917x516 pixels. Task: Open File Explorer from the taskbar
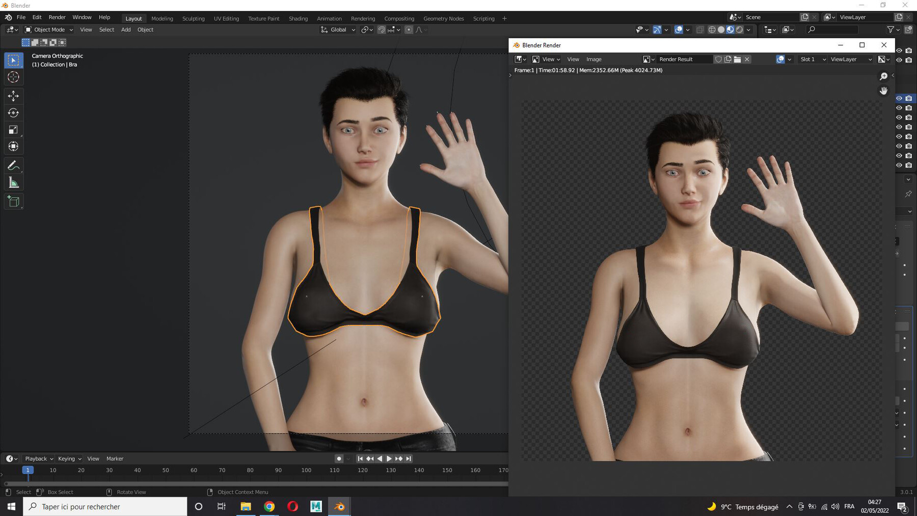tap(246, 506)
